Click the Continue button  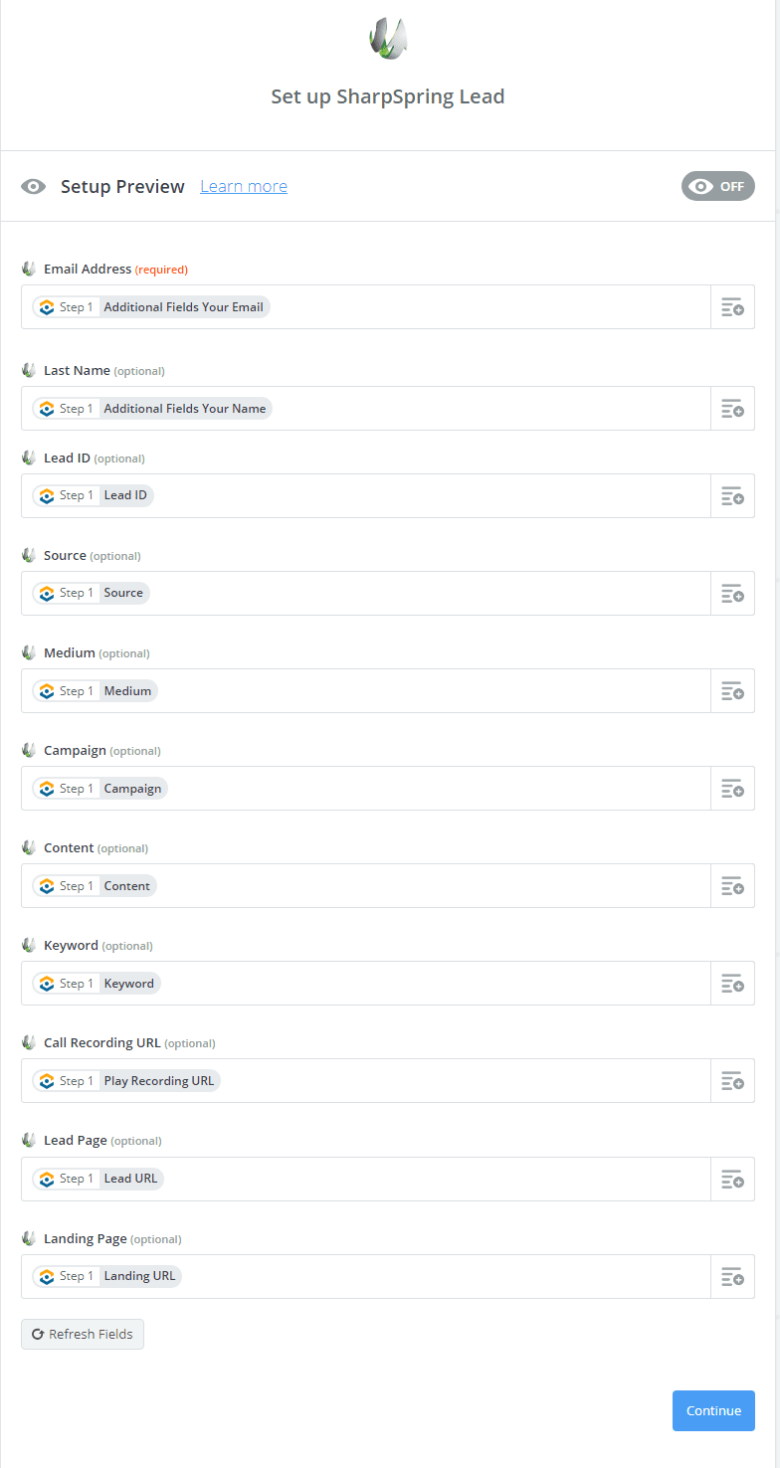click(x=713, y=1410)
